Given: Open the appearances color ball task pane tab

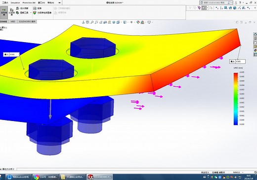Looking at the screenshot, I should [x=255, y=51].
